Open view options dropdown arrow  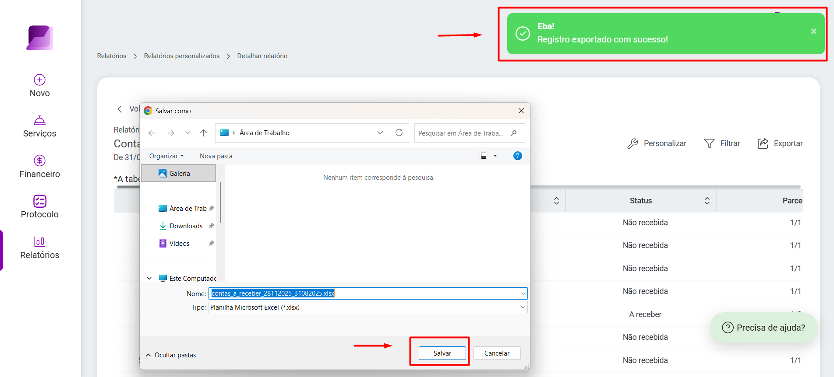tap(495, 156)
